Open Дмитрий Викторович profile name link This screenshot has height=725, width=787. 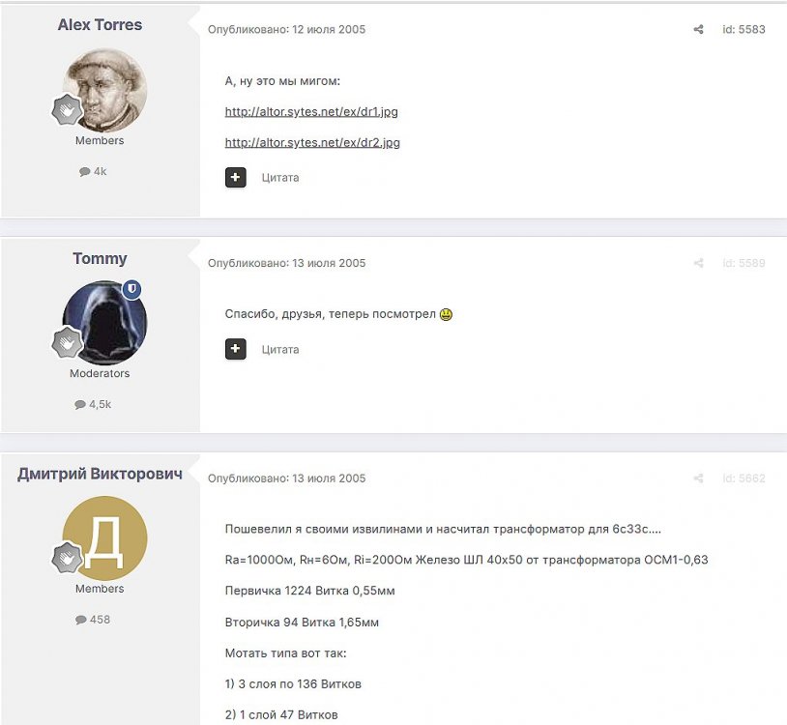pos(100,474)
